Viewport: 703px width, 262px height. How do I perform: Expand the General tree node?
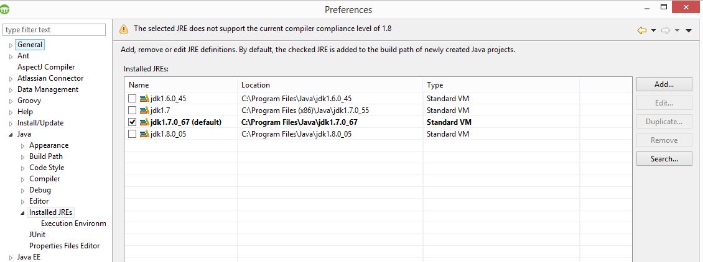pyautogui.click(x=11, y=45)
